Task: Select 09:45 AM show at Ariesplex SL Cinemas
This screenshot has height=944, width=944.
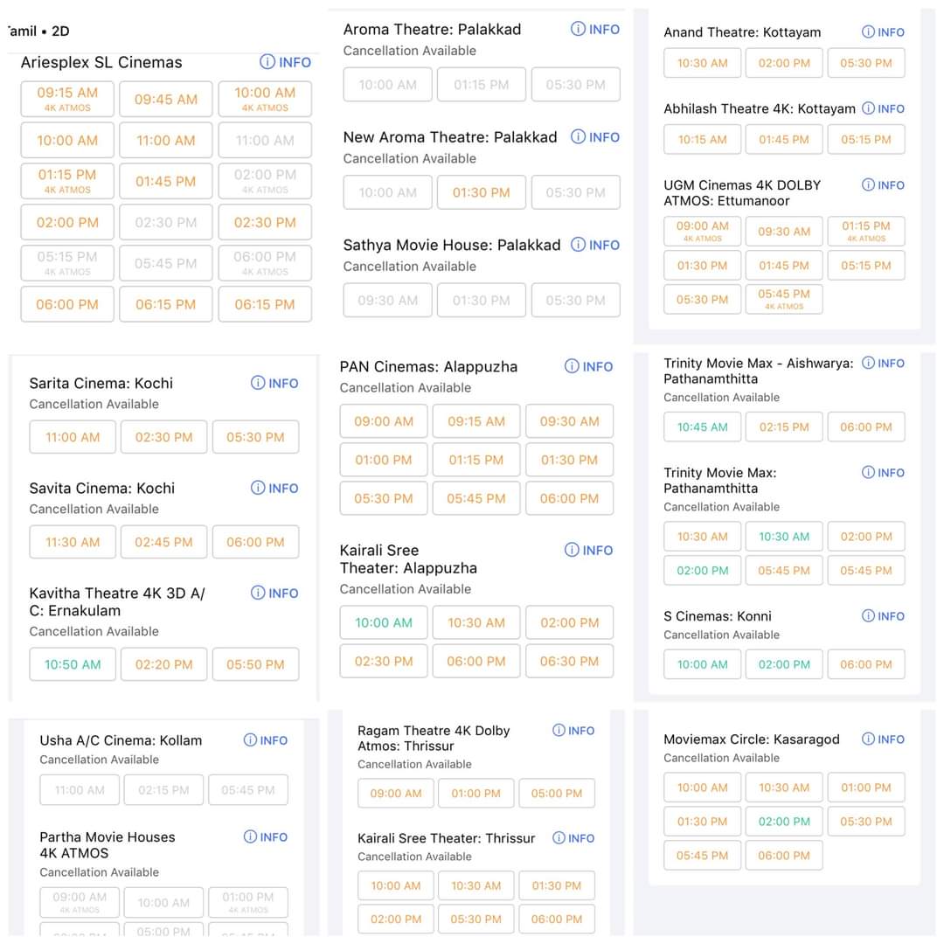Action: tap(165, 100)
